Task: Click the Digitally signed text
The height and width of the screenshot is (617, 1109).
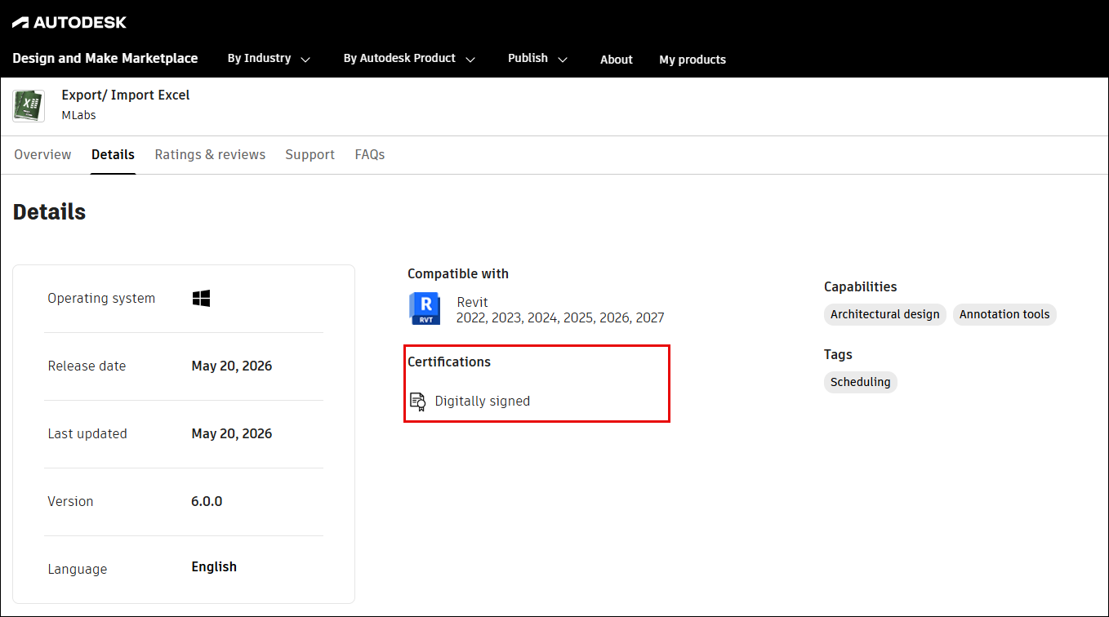Action: point(483,402)
